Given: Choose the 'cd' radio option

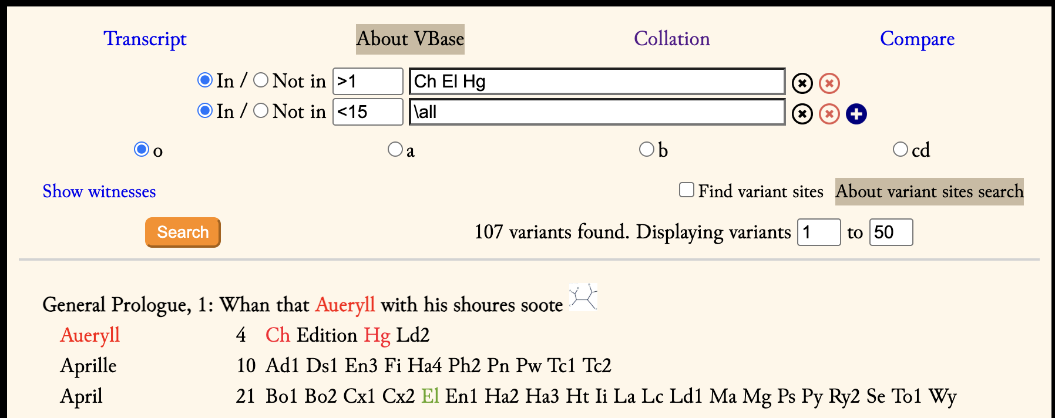Looking at the screenshot, I should pos(900,149).
